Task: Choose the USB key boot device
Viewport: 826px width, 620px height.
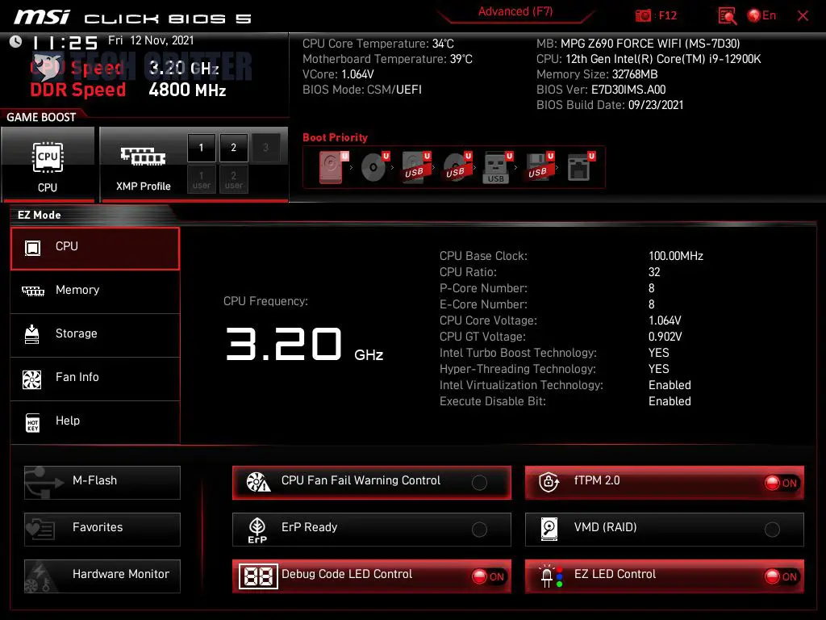Action: (x=498, y=167)
